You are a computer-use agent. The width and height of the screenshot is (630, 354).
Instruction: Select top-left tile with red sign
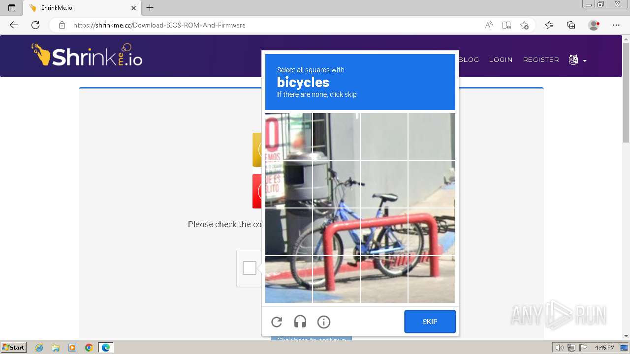coord(289,137)
